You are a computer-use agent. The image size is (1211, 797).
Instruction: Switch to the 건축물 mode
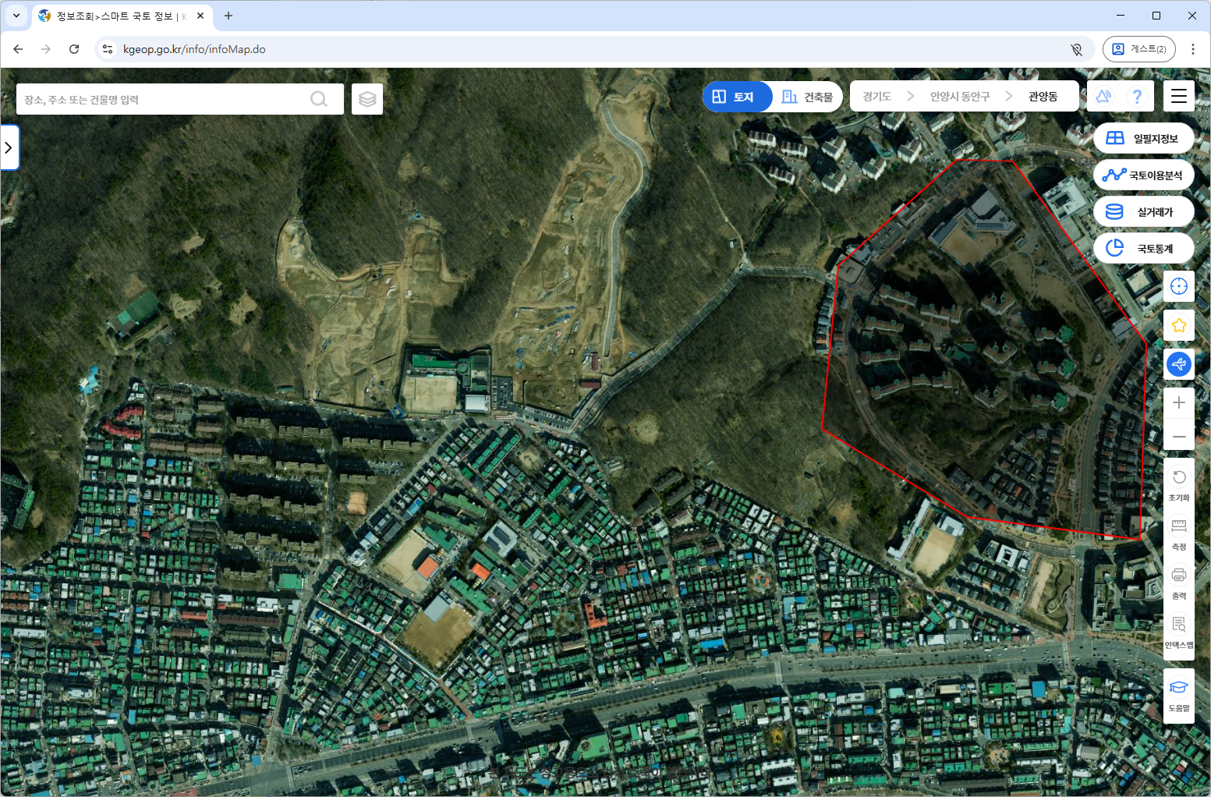(807, 97)
